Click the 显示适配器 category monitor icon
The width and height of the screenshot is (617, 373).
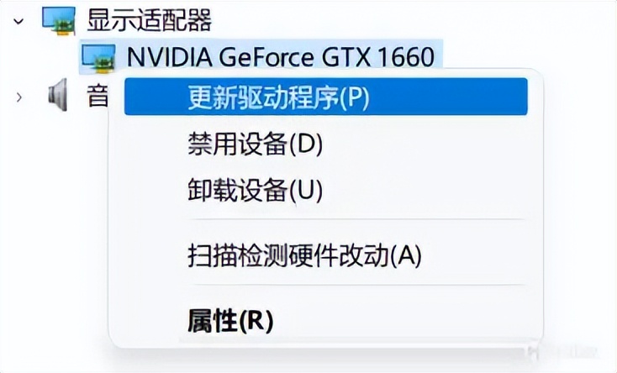58,20
